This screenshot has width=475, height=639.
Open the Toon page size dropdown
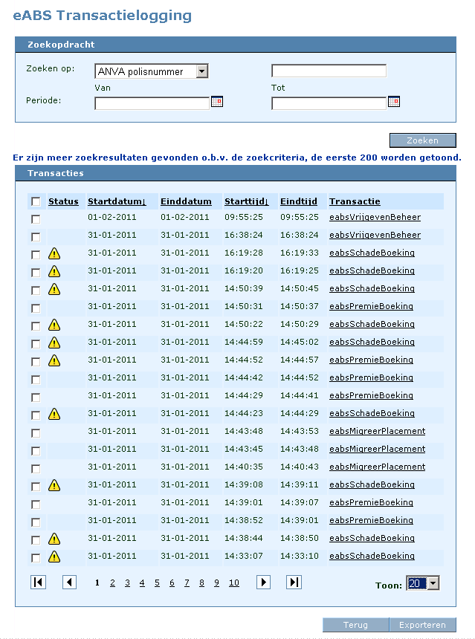433,584
